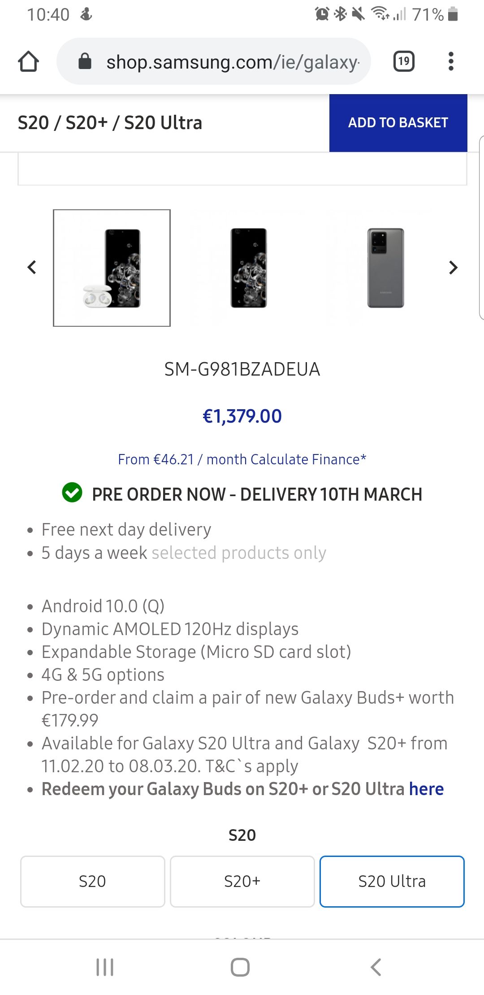Open the Chrome overflow menu
This screenshot has height=995, width=484.
coord(451,61)
